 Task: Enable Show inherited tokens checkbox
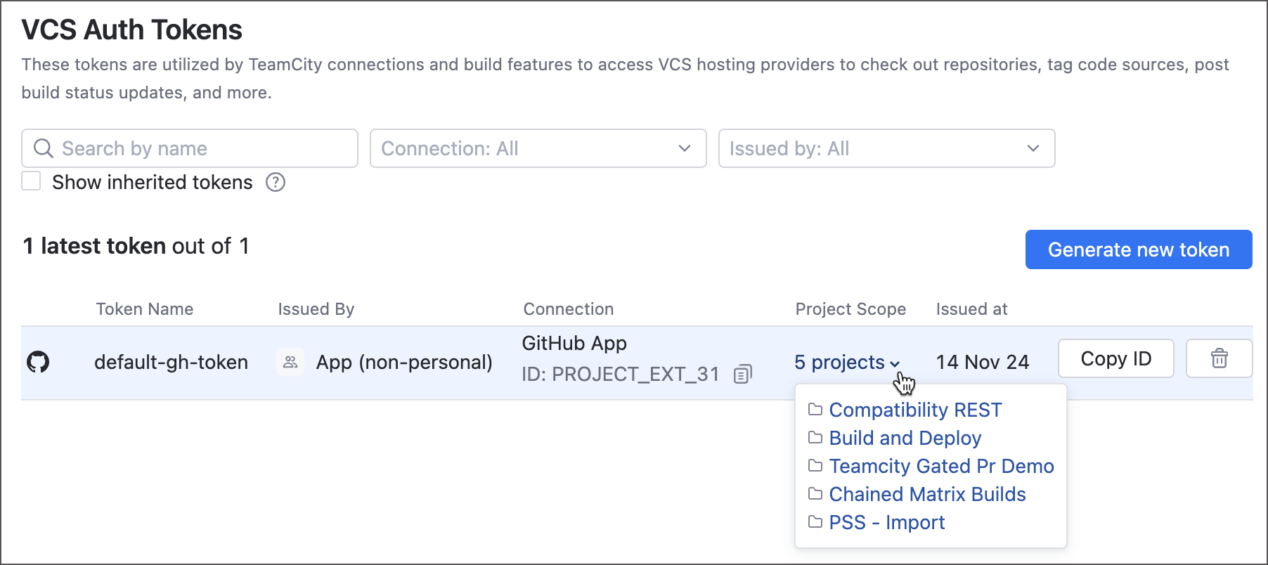click(32, 181)
